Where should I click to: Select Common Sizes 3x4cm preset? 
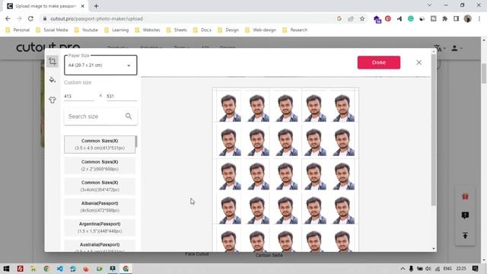pyautogui.click(x=100, y=186)
